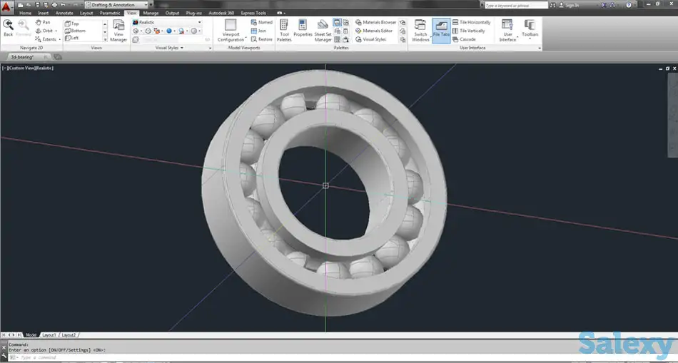The width and height of the screenshot is (678, 363).
Task: Click the Back navigation tool
Action: pyautogui.click(x=9, y=28)
